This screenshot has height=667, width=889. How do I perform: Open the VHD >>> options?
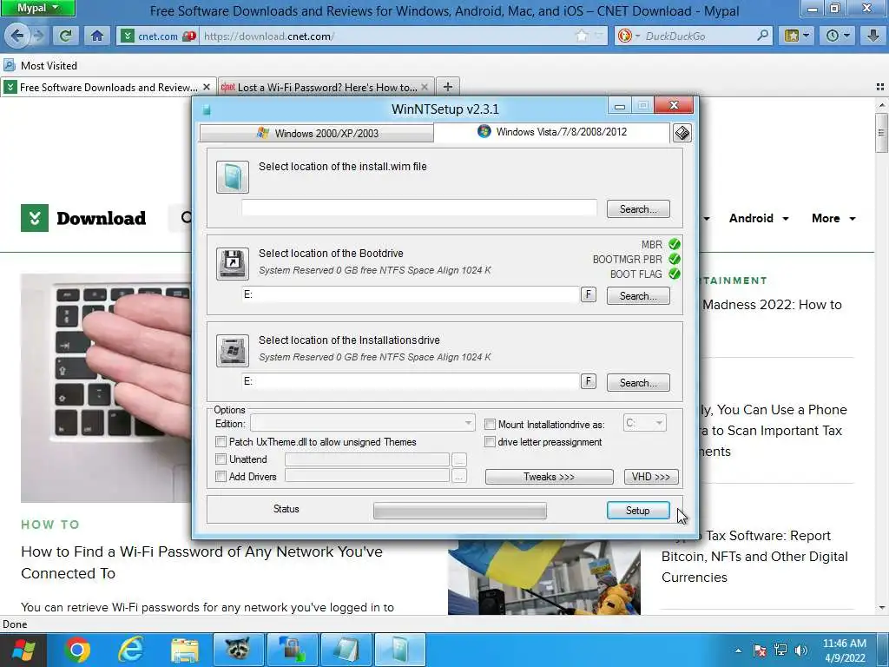[x=651, y=477]
